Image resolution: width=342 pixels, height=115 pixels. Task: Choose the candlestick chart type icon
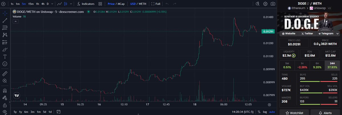[x=66, y=4]
